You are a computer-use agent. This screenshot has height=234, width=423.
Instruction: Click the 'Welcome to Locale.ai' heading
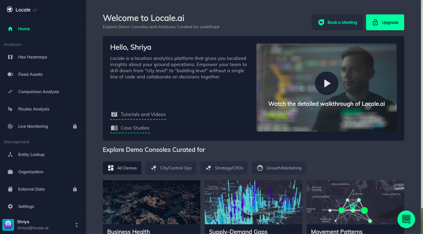144,18
